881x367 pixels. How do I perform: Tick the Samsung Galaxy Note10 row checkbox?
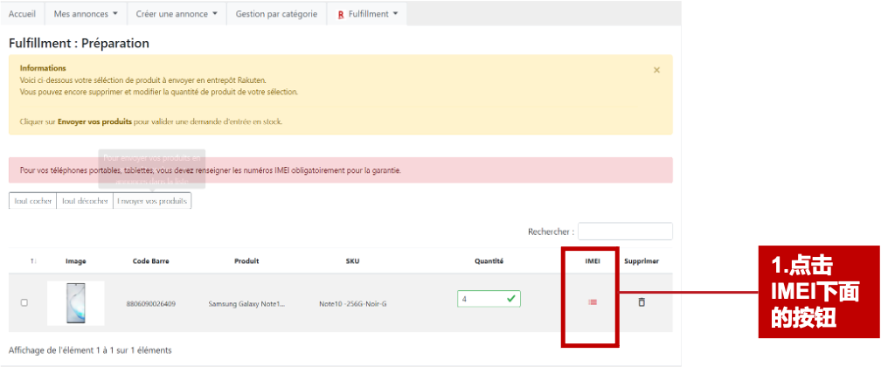[x=24, y=302]
